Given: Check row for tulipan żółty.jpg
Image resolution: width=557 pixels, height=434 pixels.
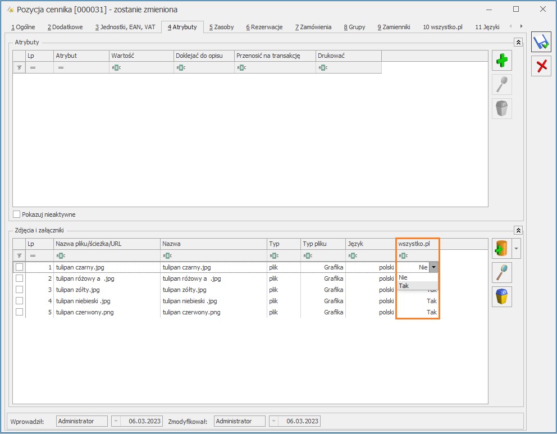Looking at the screenshot, I should (x=19, y=290).
